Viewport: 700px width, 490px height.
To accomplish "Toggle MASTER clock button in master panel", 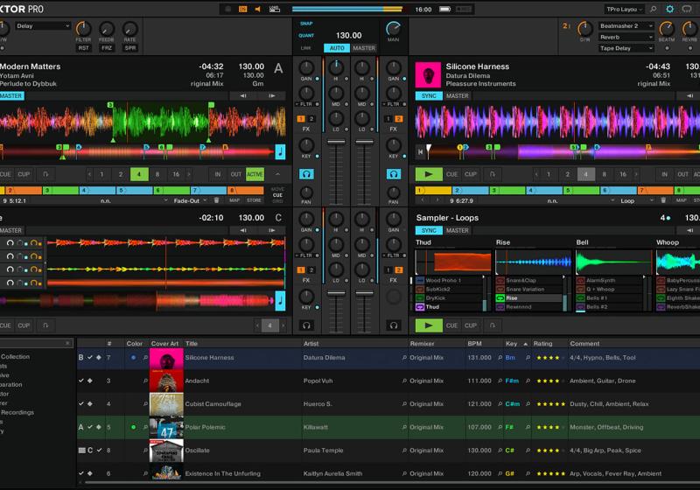I will coord(364,48).
